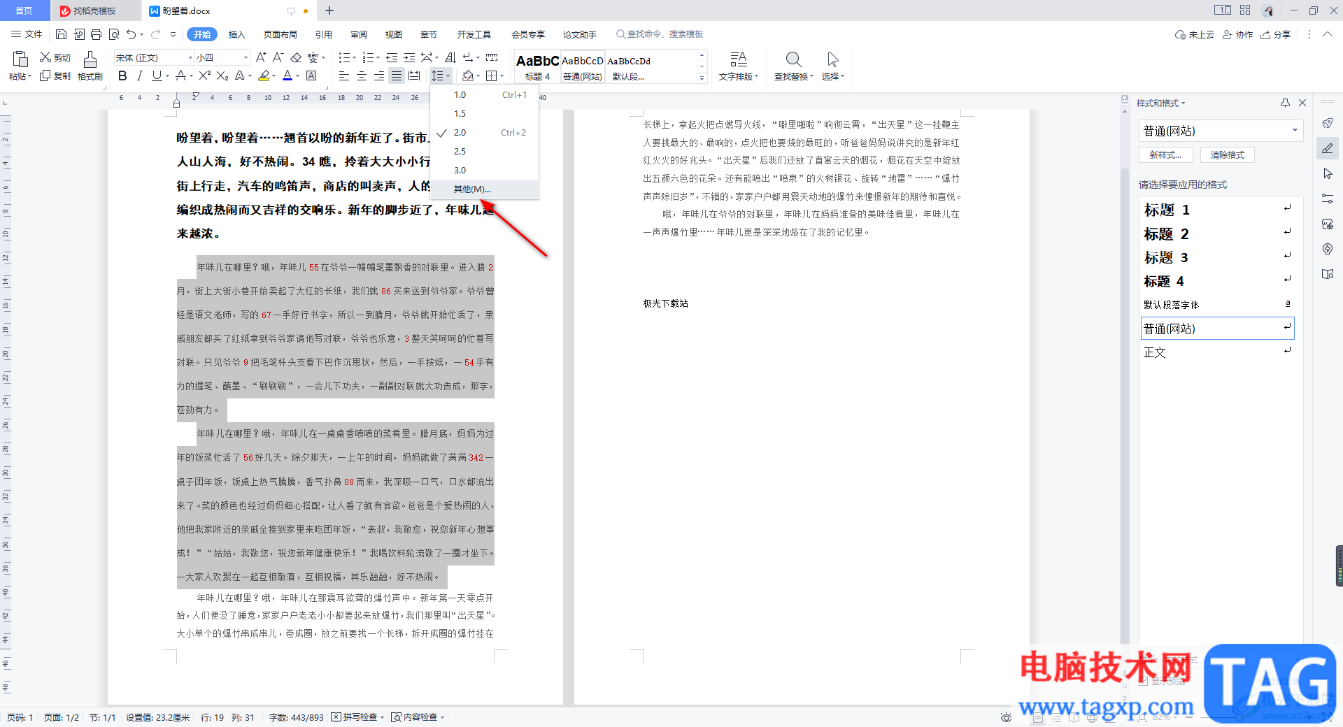Apply yellow highlight color to text

pos(264,75)
